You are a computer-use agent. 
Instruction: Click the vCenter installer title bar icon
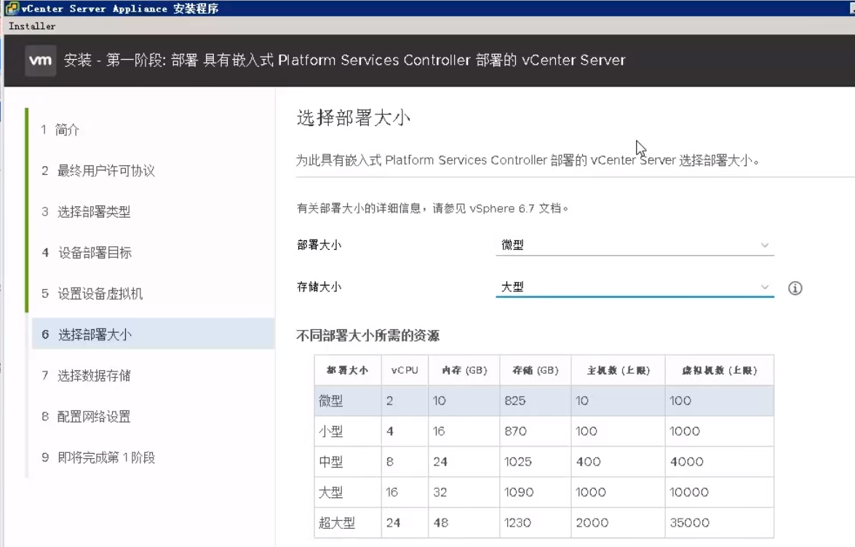(12, 8)
